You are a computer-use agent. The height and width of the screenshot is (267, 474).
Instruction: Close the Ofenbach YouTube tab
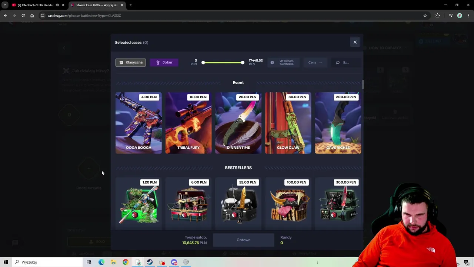point(63,5)
